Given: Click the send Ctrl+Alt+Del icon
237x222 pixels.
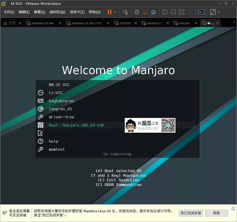Looking at the screenshot, I should [125, 12].
